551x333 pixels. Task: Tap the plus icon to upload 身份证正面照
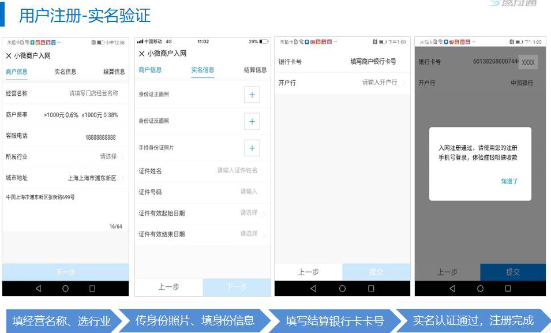point(252,95)
